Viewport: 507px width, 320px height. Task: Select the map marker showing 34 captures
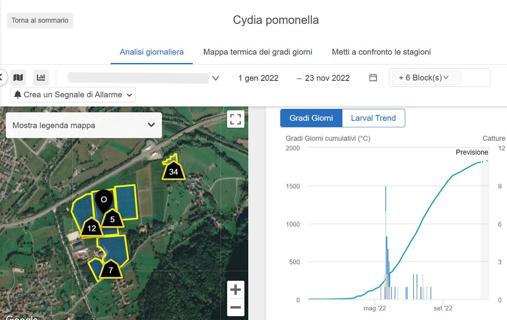tap(173, 172)
